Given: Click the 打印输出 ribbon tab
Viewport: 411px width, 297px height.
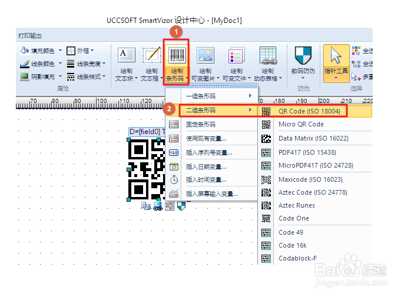Looking at the screenshot, I should tap(30, 36).
